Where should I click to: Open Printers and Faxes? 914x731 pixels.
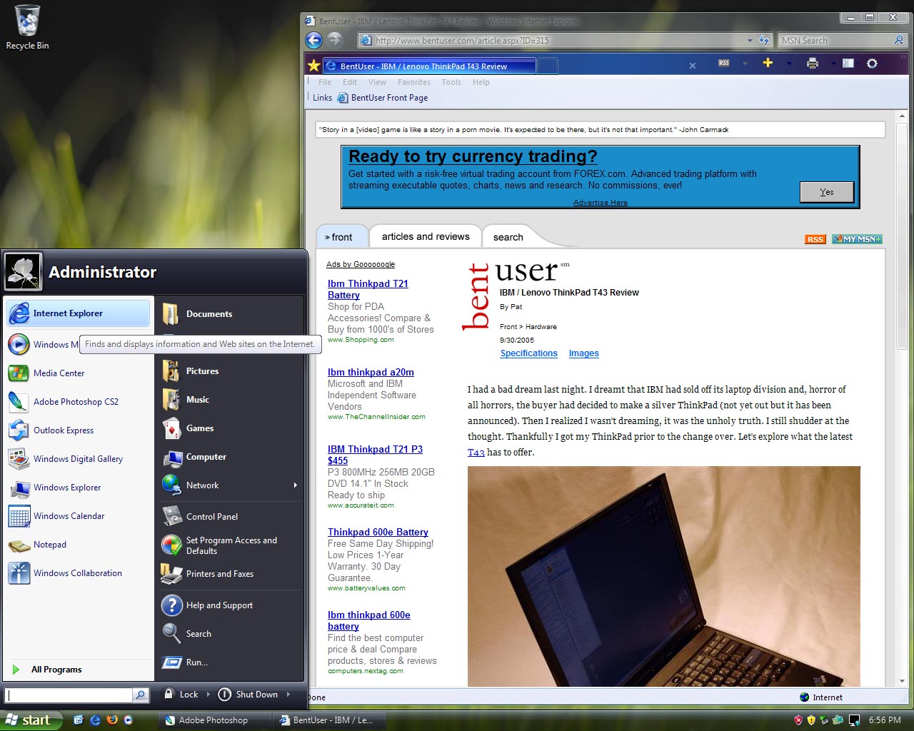coord(230,573)
